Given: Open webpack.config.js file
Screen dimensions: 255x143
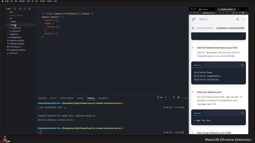Looking at the screenshot, I should click(x=17, y=50).
